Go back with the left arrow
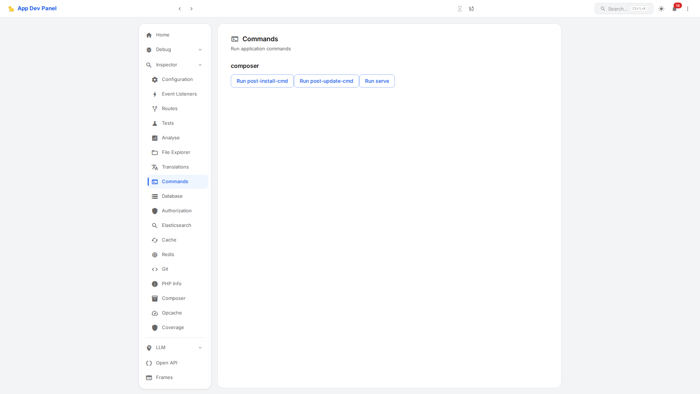Viewport: 700px width, 394px height. click(x=180, y=9)
